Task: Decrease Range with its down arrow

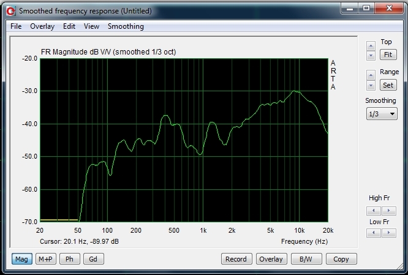Action: (371, 85)
